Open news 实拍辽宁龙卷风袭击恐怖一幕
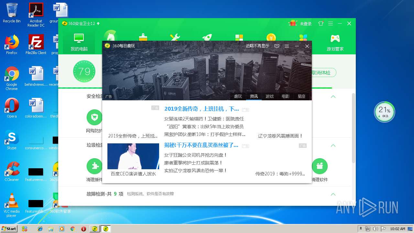 (196, 171)
